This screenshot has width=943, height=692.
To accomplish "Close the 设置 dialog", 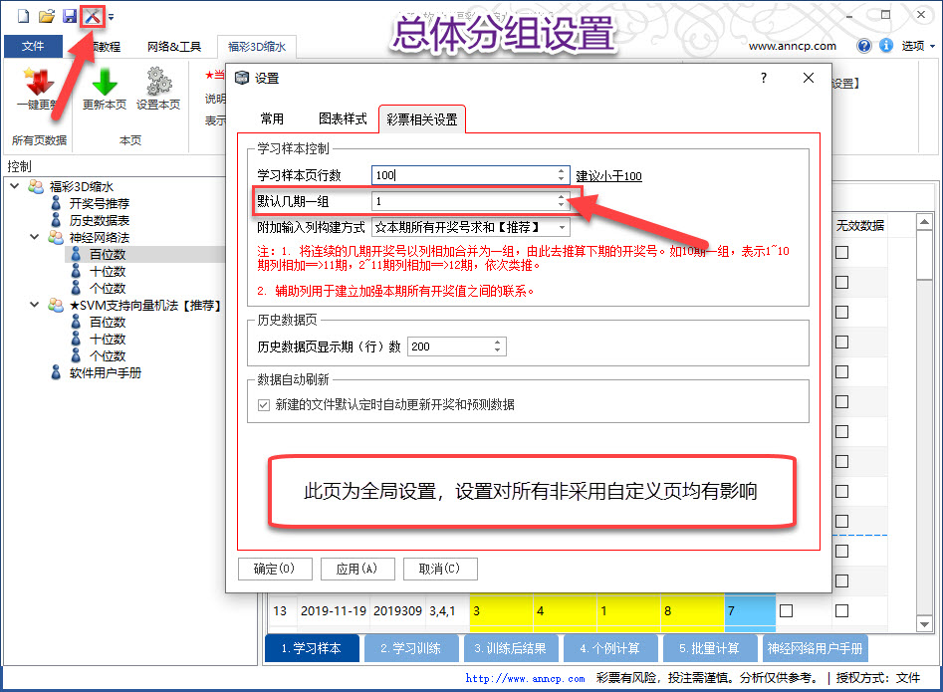I will [x=809, y=78].
